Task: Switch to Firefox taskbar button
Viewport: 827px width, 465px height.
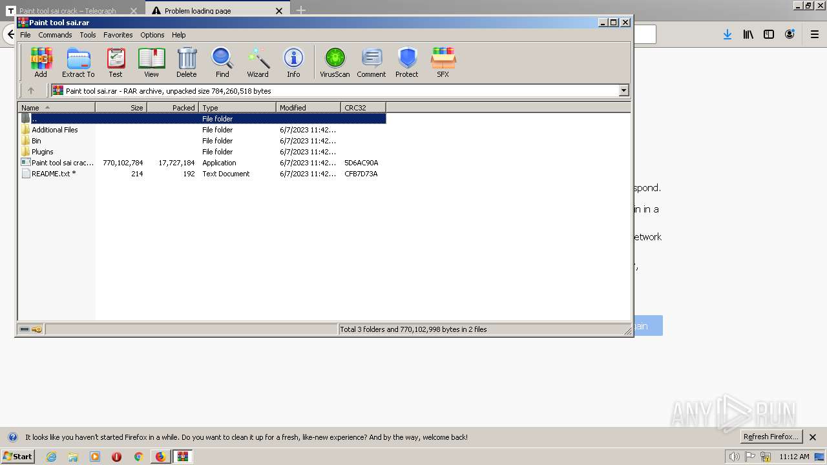Action: pyautogui.click(x=160, y=457)
